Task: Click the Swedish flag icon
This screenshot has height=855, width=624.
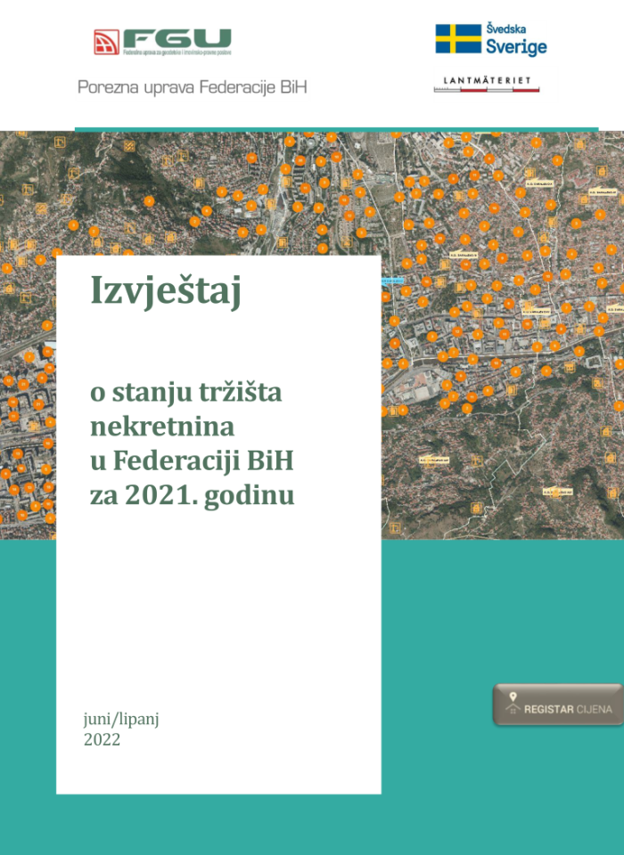Action: (x=457, y=39)
